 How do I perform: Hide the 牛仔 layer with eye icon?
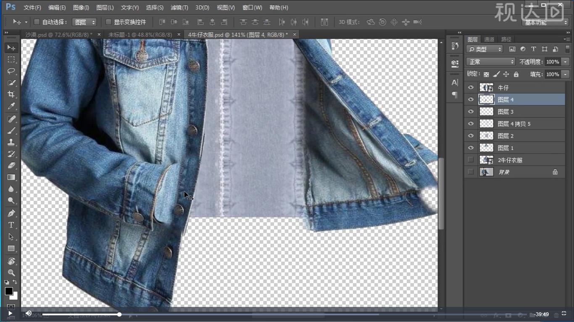[471, 88]
